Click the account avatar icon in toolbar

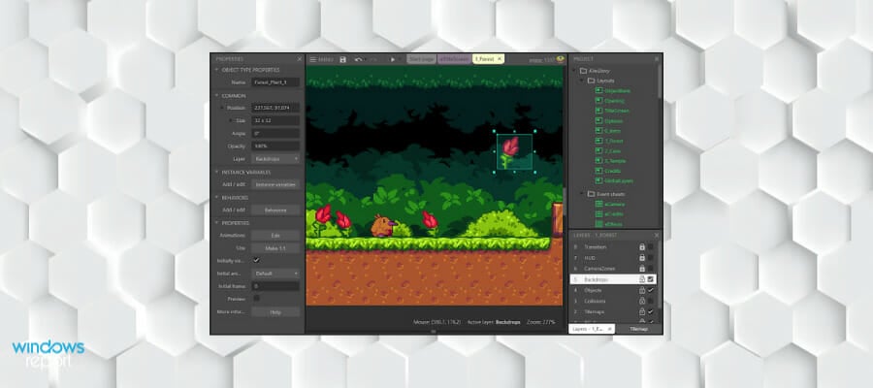[x=560, y=59]
